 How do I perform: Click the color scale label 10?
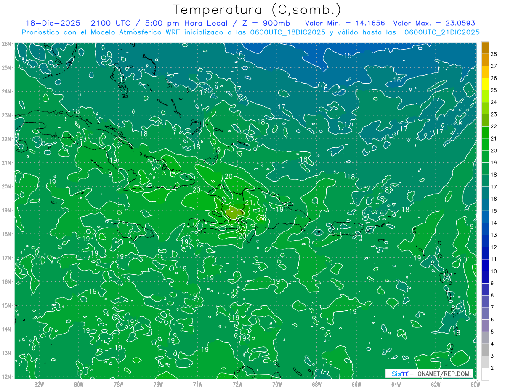coord(494,271)
